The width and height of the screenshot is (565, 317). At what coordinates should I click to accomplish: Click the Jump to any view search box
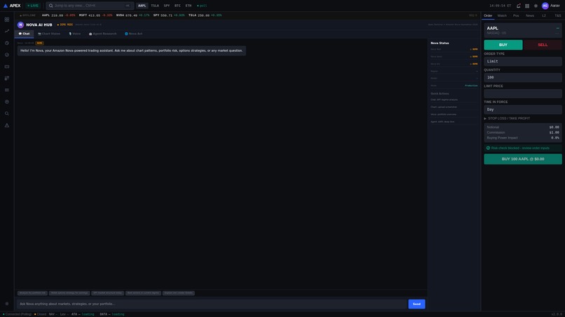(x=90, y=6)
